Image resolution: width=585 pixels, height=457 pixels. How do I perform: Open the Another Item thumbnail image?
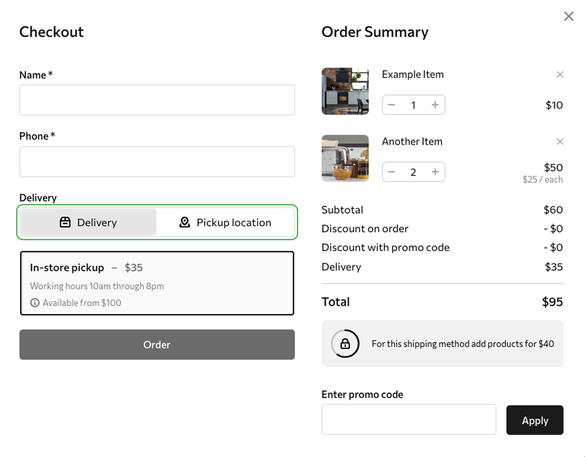click(345, 158)
